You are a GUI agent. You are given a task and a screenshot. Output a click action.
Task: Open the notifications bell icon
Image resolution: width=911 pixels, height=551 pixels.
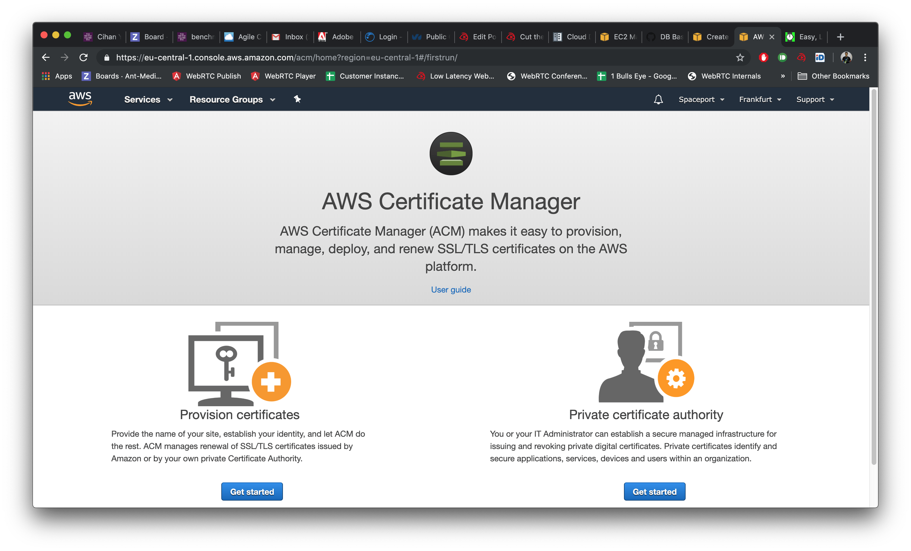(658, 99)
